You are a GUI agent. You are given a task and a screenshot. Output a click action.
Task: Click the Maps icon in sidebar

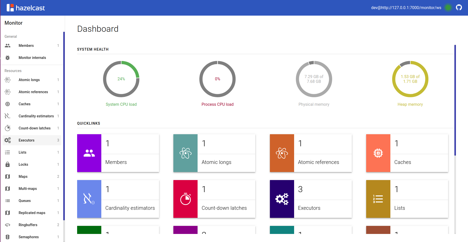pyautogui.click(x=8, y=177)
